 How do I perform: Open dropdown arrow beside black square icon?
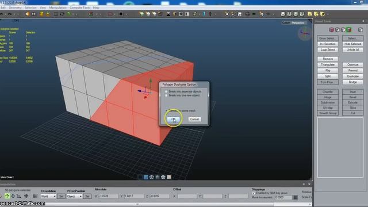(x=126, y=14)
